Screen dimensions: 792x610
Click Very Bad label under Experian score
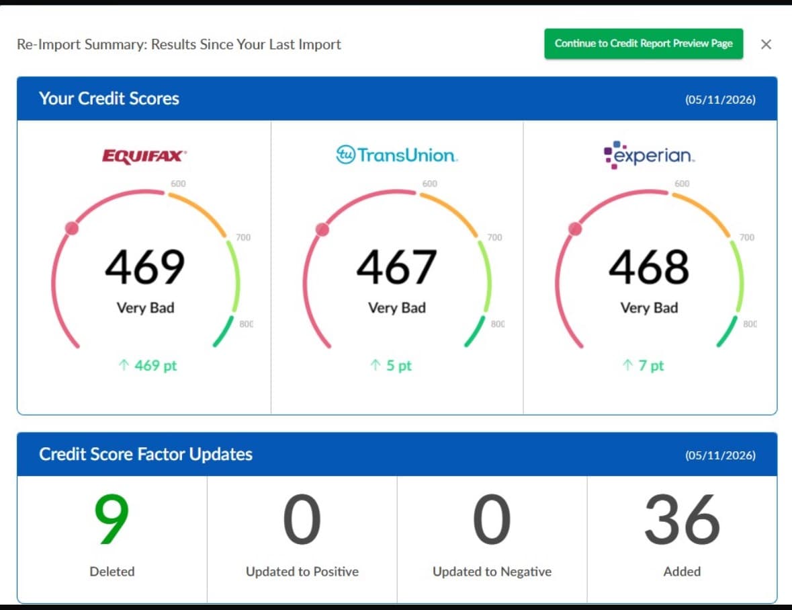point(649,307)
